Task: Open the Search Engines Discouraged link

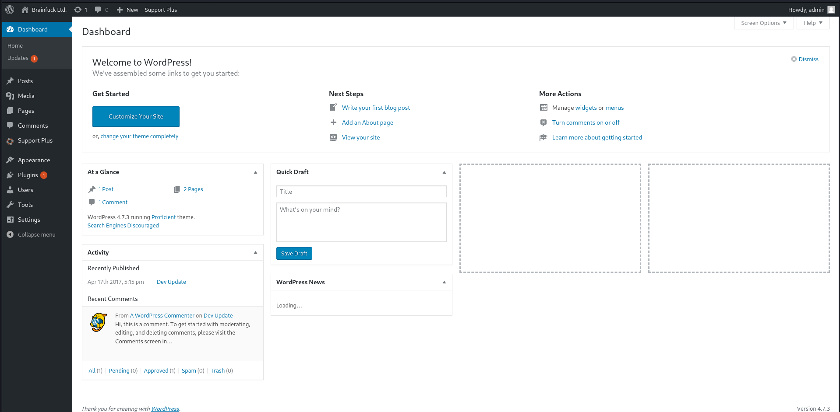Action: click(x=123, y=226)
